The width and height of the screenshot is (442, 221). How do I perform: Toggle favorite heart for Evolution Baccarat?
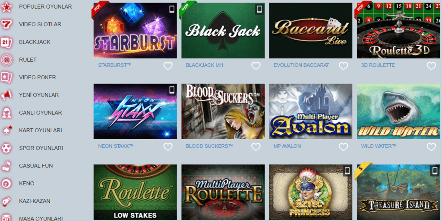point(343,66)
